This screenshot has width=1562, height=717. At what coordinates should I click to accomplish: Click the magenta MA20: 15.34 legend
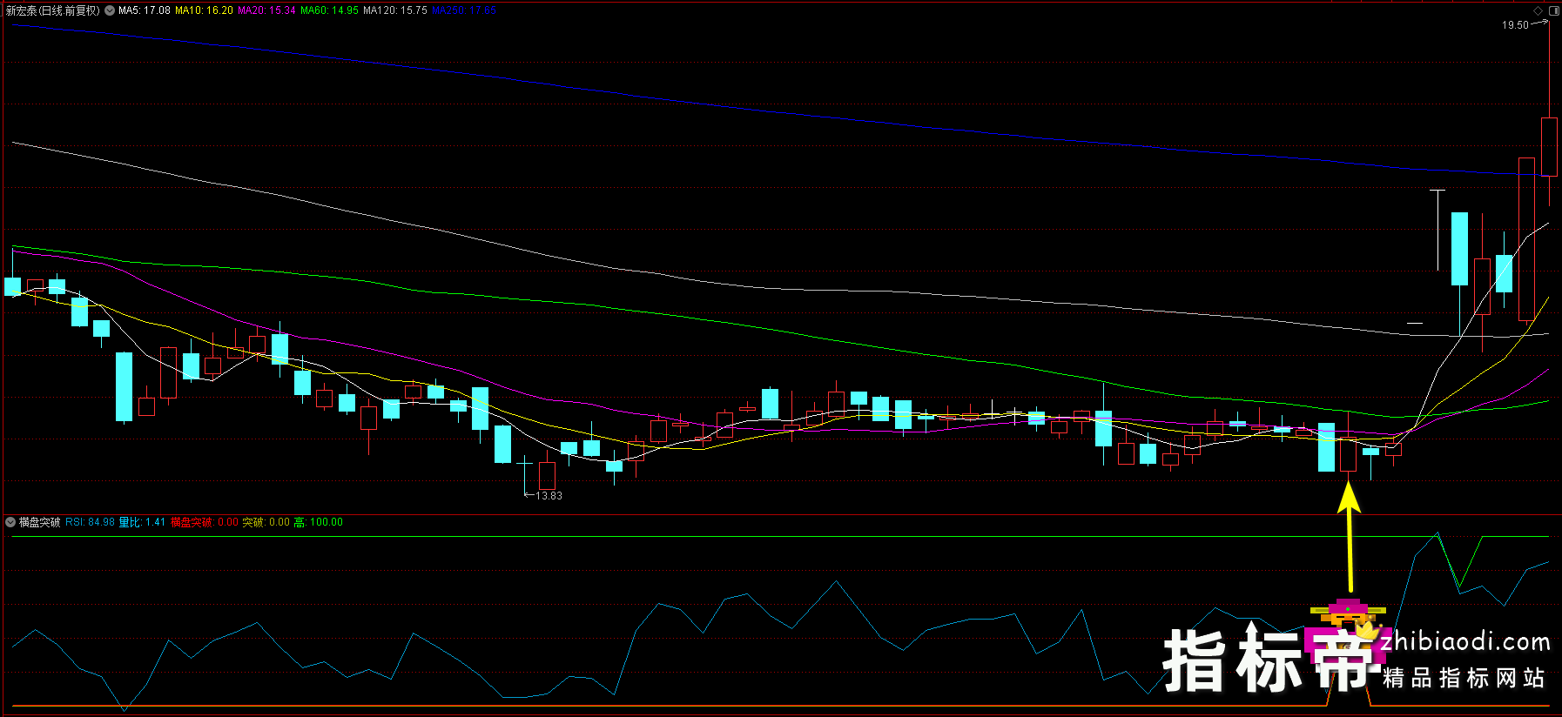click(x=266, y=10)
